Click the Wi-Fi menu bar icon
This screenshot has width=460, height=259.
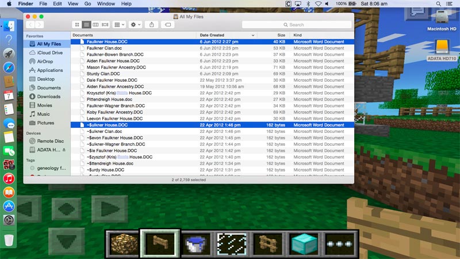point(318,4)
